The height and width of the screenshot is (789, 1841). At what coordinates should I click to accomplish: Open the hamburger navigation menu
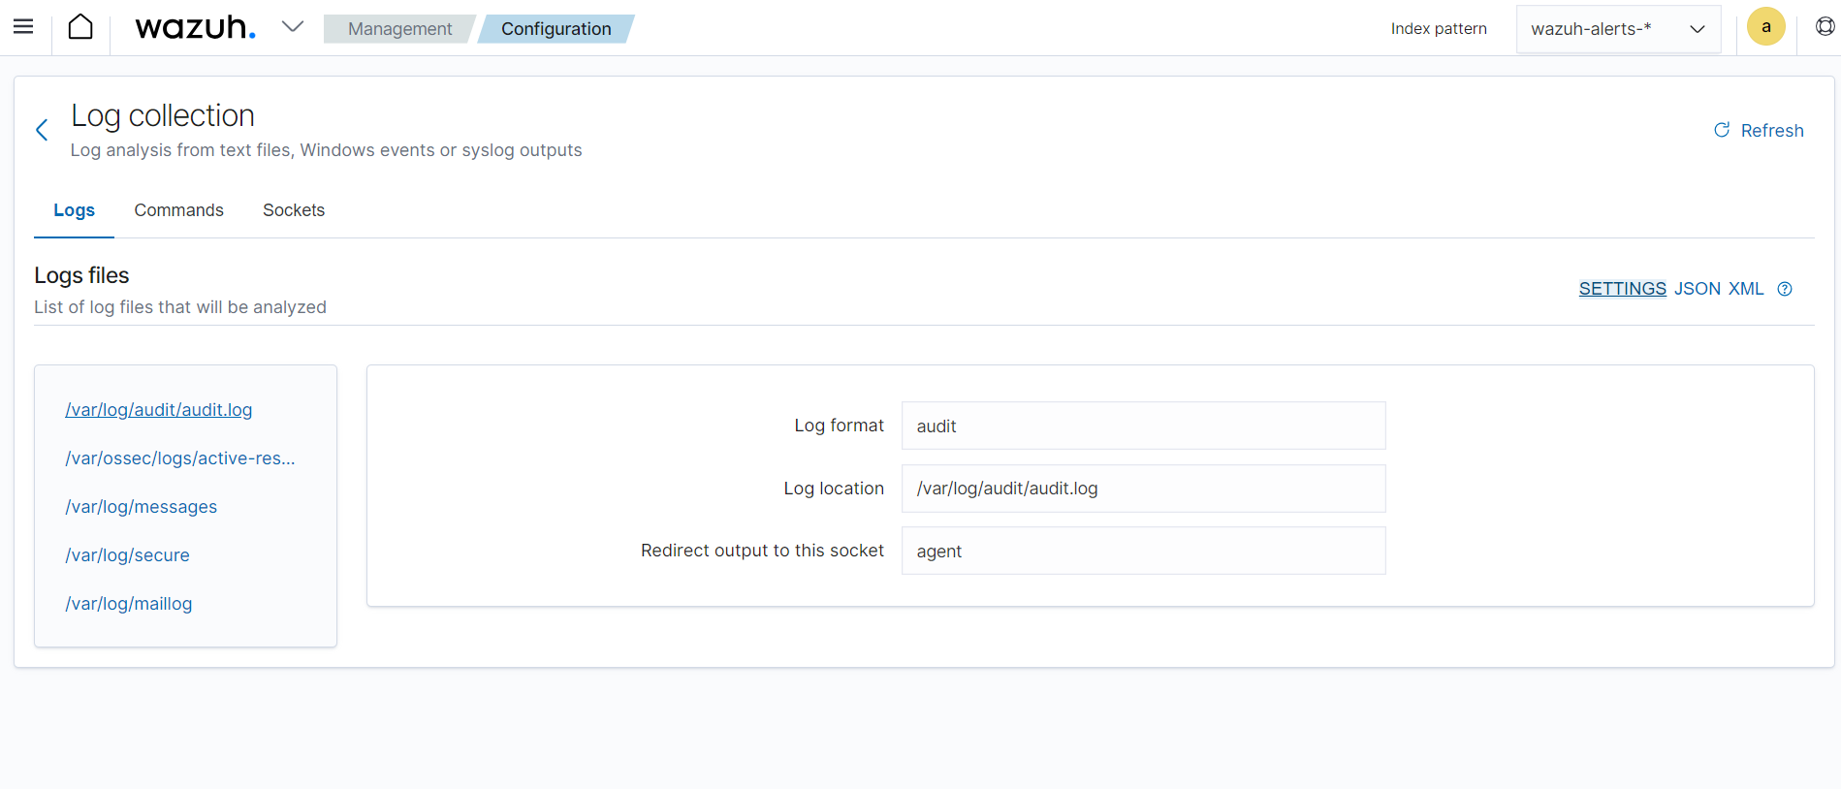pos(23,27)
